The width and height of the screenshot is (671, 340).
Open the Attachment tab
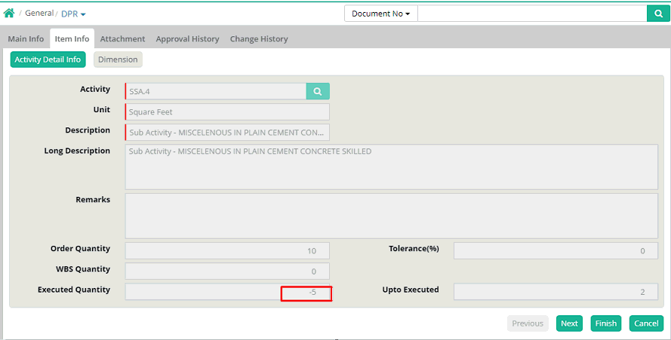pos(122,39)
